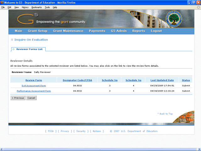This screenshot has width=201, height=151.
Task: Open the View menu
Action: click(x=17, y=7)
